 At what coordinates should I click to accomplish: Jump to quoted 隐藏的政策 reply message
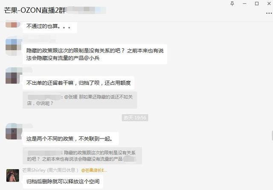82,156
